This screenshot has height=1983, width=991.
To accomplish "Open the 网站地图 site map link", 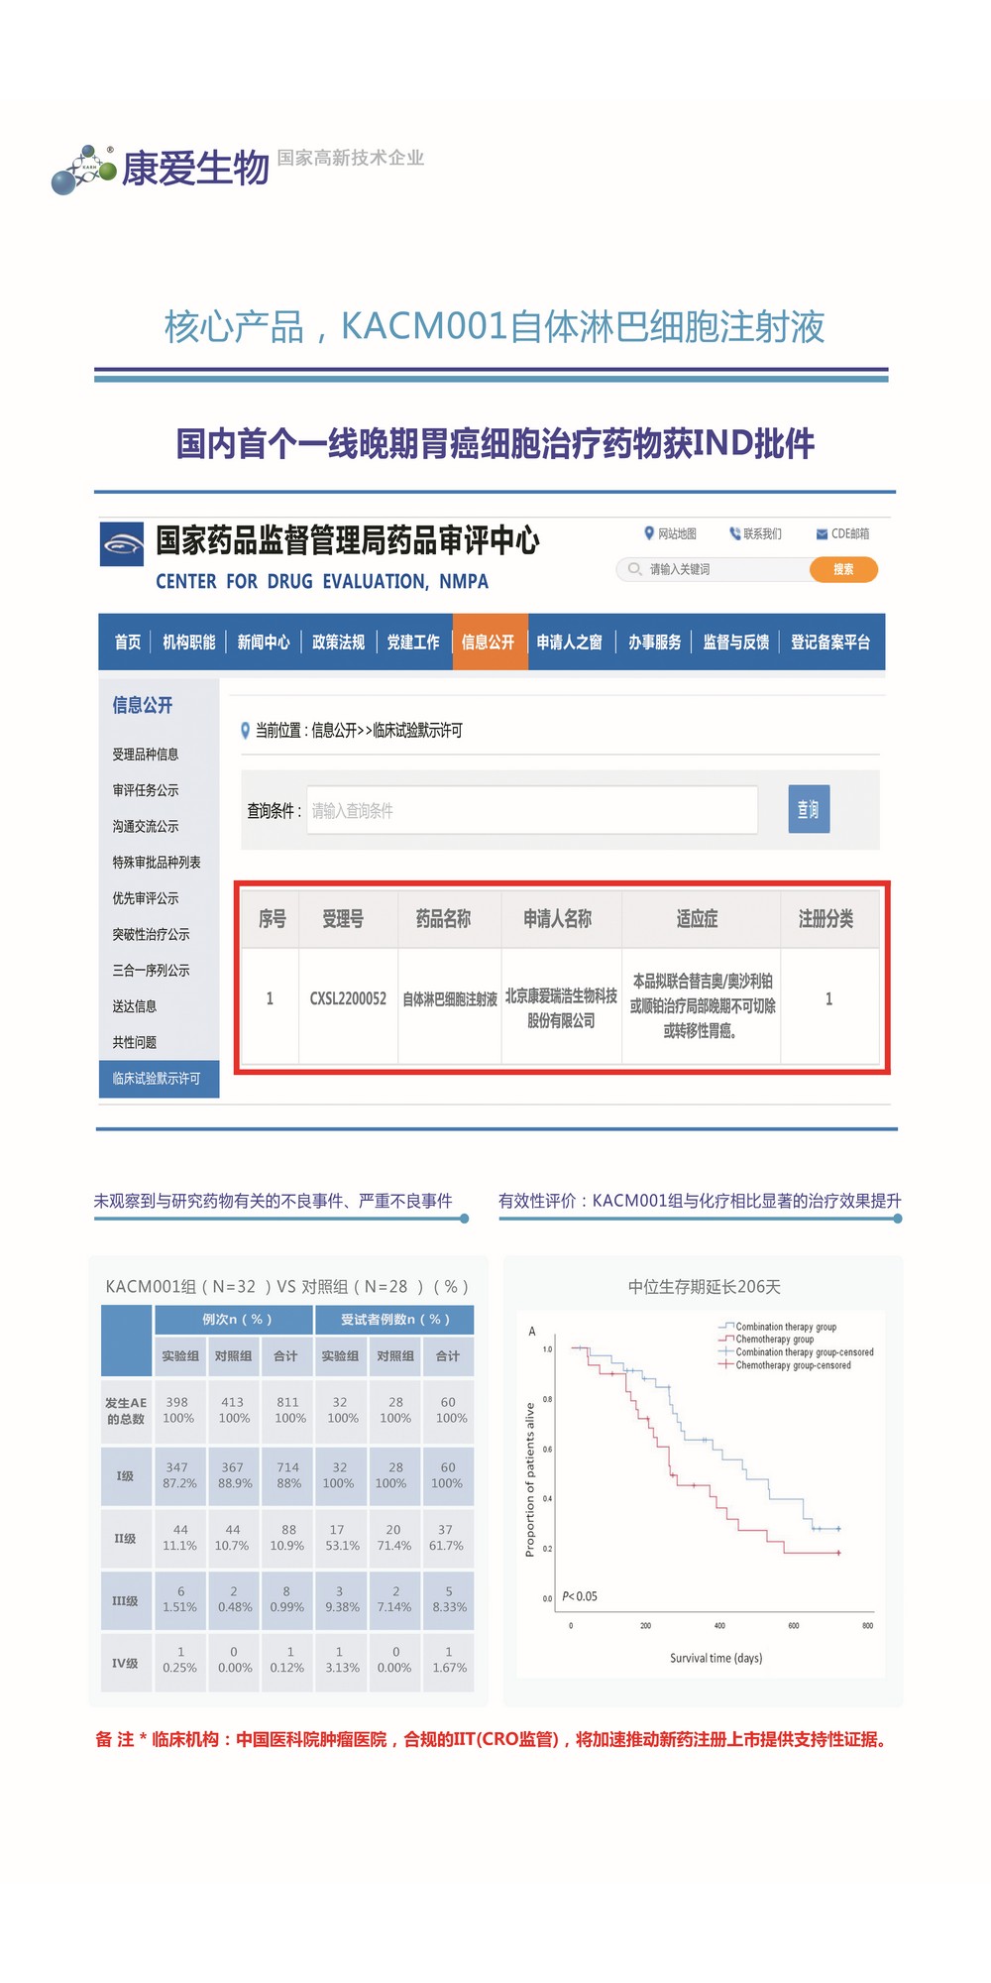I will [671, 533].
